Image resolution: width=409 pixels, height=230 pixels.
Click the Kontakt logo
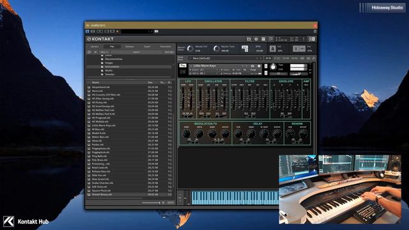tap(100, 39)
